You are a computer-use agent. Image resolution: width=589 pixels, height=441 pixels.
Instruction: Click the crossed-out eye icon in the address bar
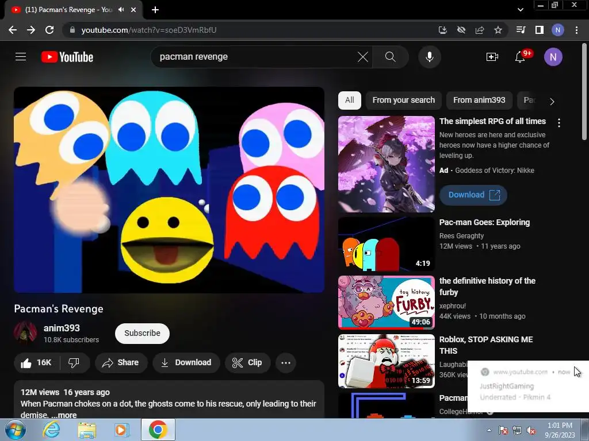(461, 30)
